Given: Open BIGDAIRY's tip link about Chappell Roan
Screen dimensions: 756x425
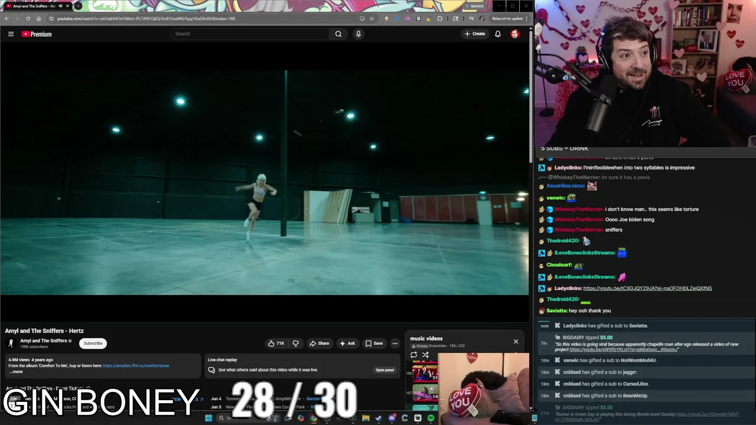Looking at the screenshot, I should point(623,349).
